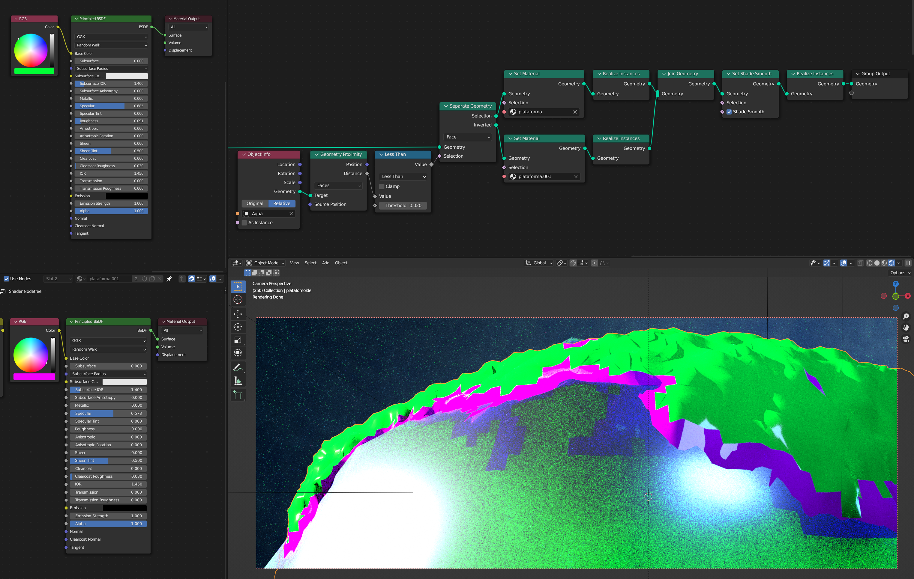This screenshot has height=579, width=914.
Task: Switch to solid viewport shading
Action: [877, 263]
